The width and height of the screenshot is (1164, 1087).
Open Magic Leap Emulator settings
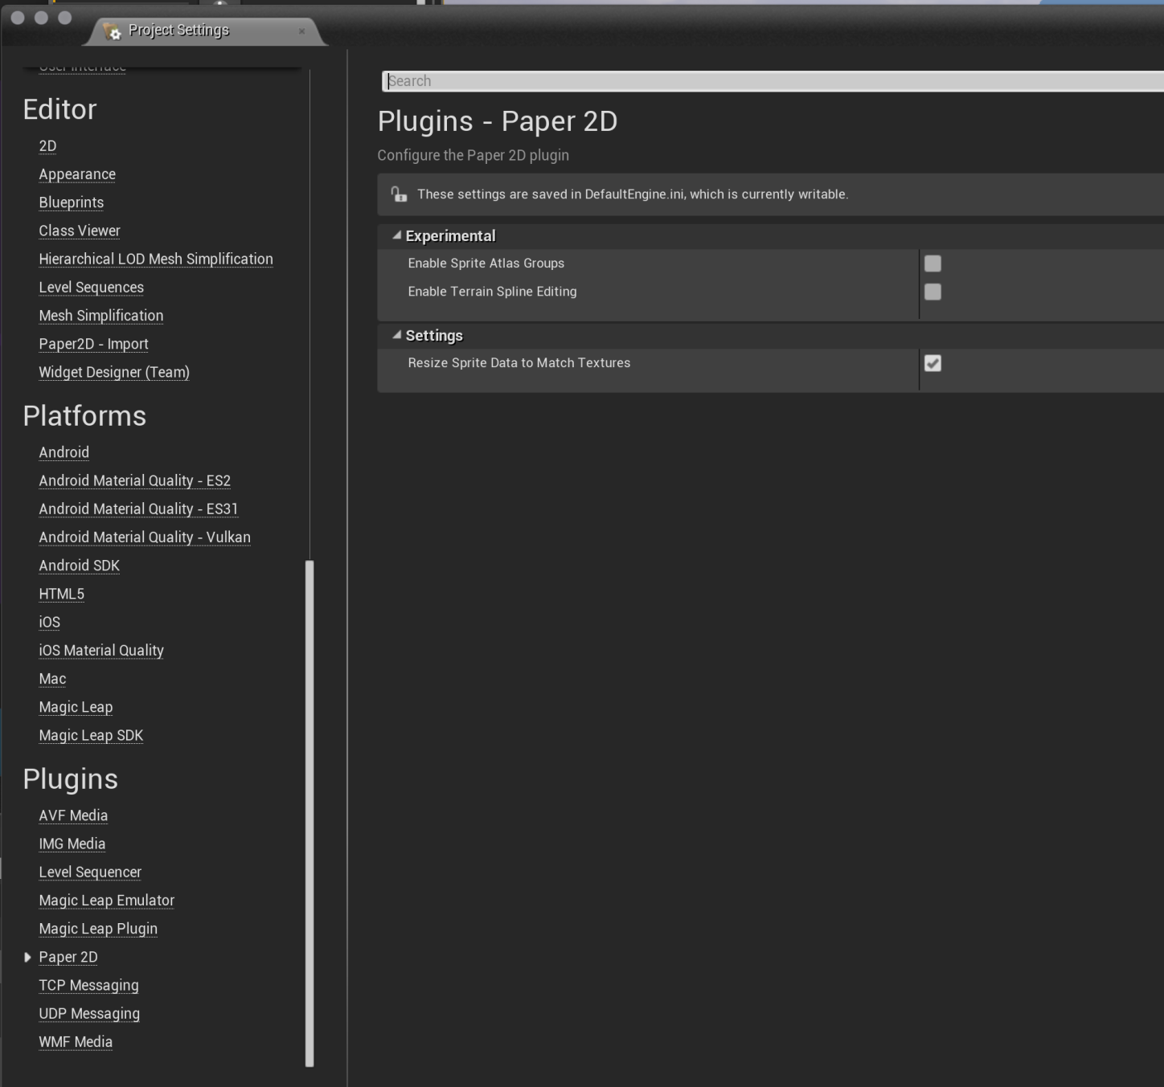tap(107, 901)
